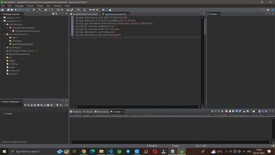Screen dimensions: 275x155
Task: Switch to the Declaration tab
Action: tap(102, 112)
